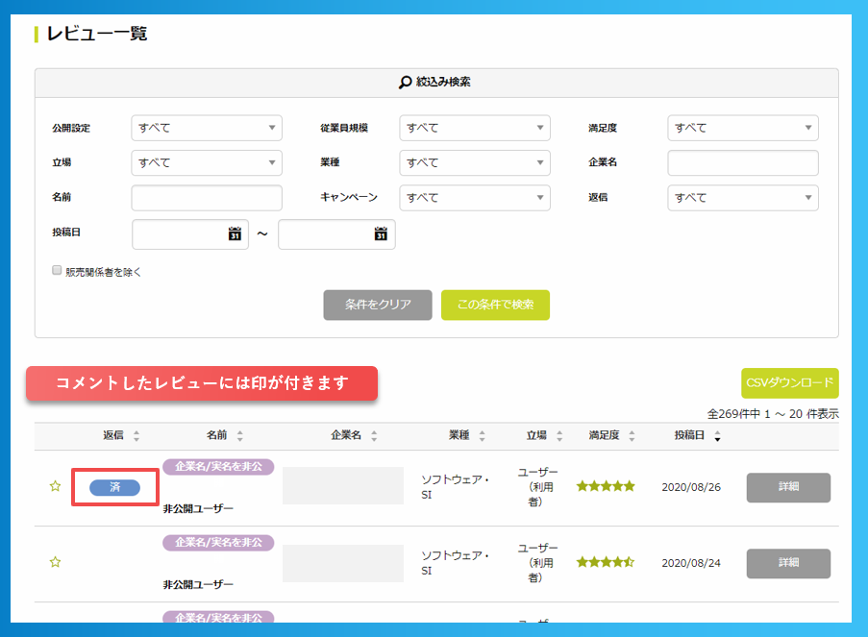The image size is (868, 637).
Task: Open the 返信 filter dropdown
Action: point(742,198)
